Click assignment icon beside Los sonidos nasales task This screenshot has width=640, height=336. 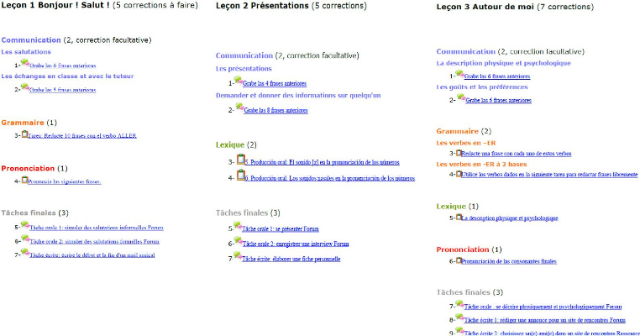[241, 176]
